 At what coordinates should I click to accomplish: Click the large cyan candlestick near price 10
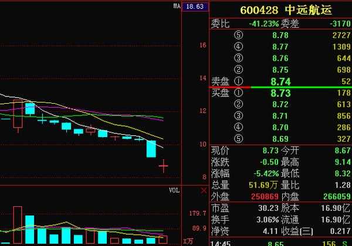pos(151,149)
